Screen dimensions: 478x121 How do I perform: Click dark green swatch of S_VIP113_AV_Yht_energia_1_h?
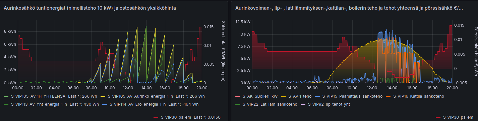click(6, 104)
